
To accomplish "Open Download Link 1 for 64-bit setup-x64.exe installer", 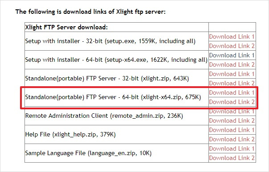I will coord(232,55).
